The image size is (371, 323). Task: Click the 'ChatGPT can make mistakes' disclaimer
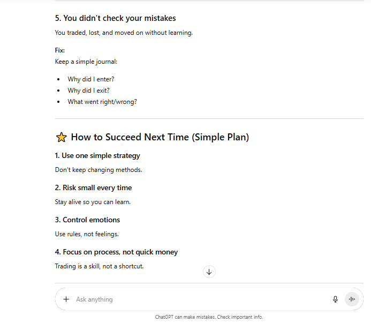[209, 317]
